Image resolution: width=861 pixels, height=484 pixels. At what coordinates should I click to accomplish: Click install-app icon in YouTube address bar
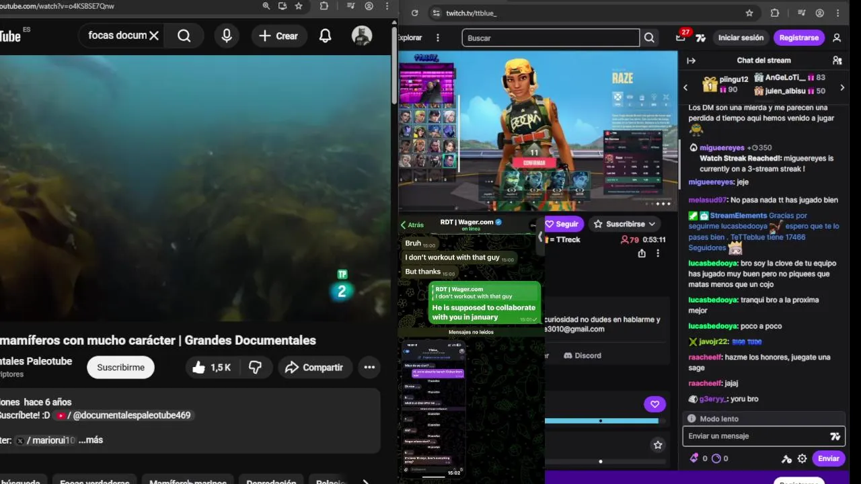click(283, 6)
